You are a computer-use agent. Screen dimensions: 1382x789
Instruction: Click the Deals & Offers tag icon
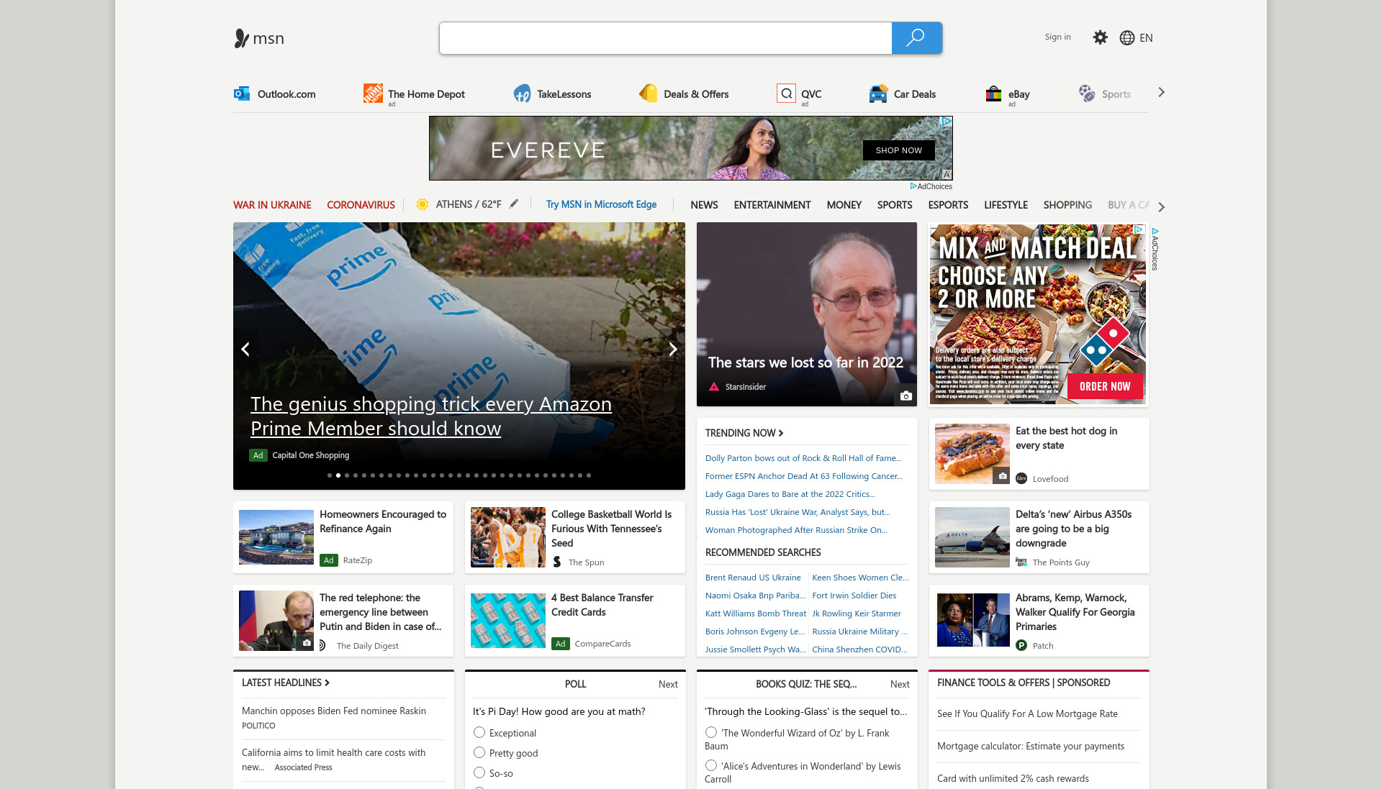tap(649, 94)
